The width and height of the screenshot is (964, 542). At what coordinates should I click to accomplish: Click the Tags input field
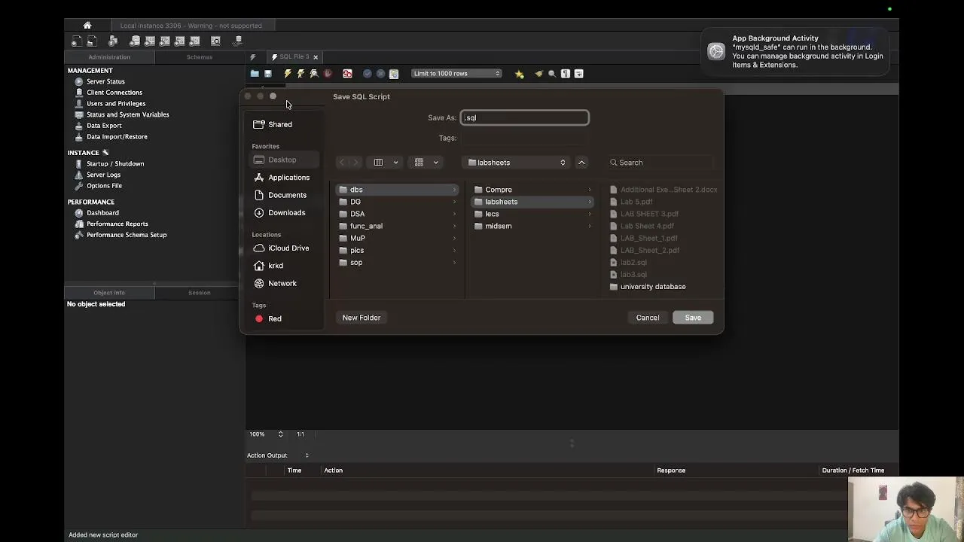[x=524, y=139]
